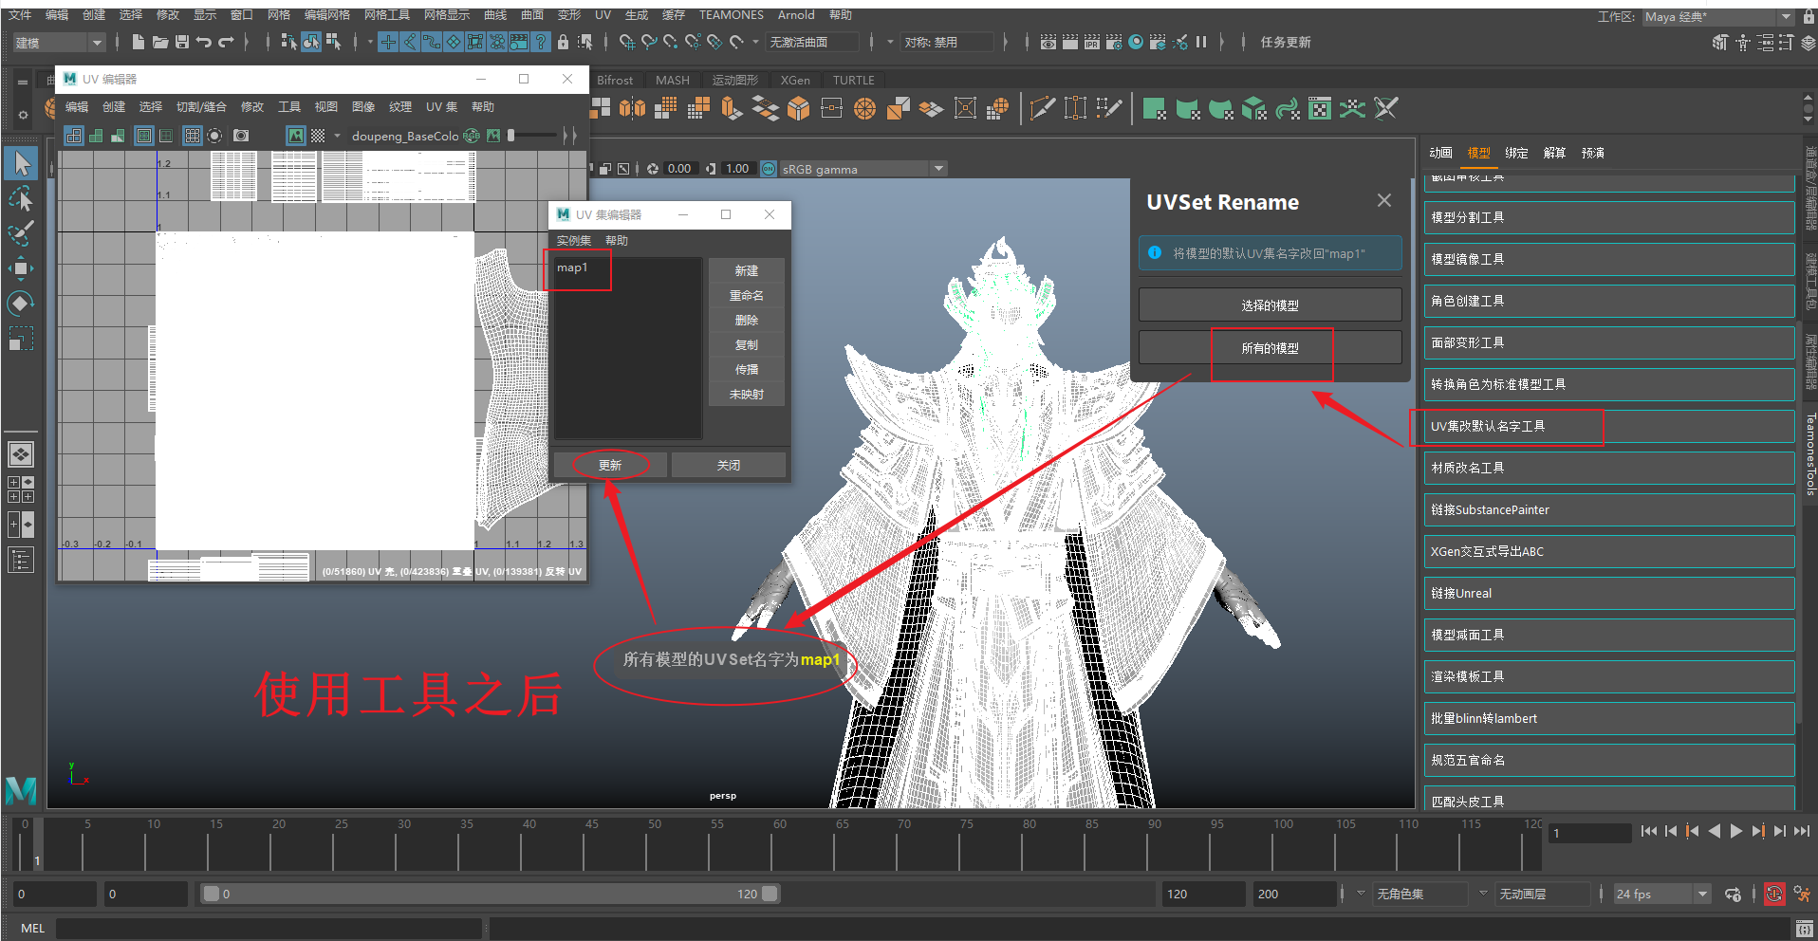Expand the 24 fps frame rate dropdown
Screen dimensions: 1818x941
(x=1702, y=894)
